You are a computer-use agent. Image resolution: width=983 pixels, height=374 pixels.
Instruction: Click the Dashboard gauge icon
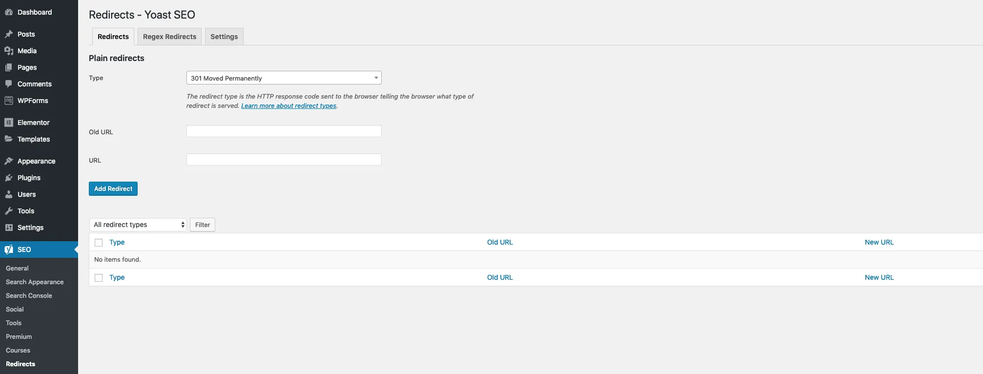pos(9,12)
